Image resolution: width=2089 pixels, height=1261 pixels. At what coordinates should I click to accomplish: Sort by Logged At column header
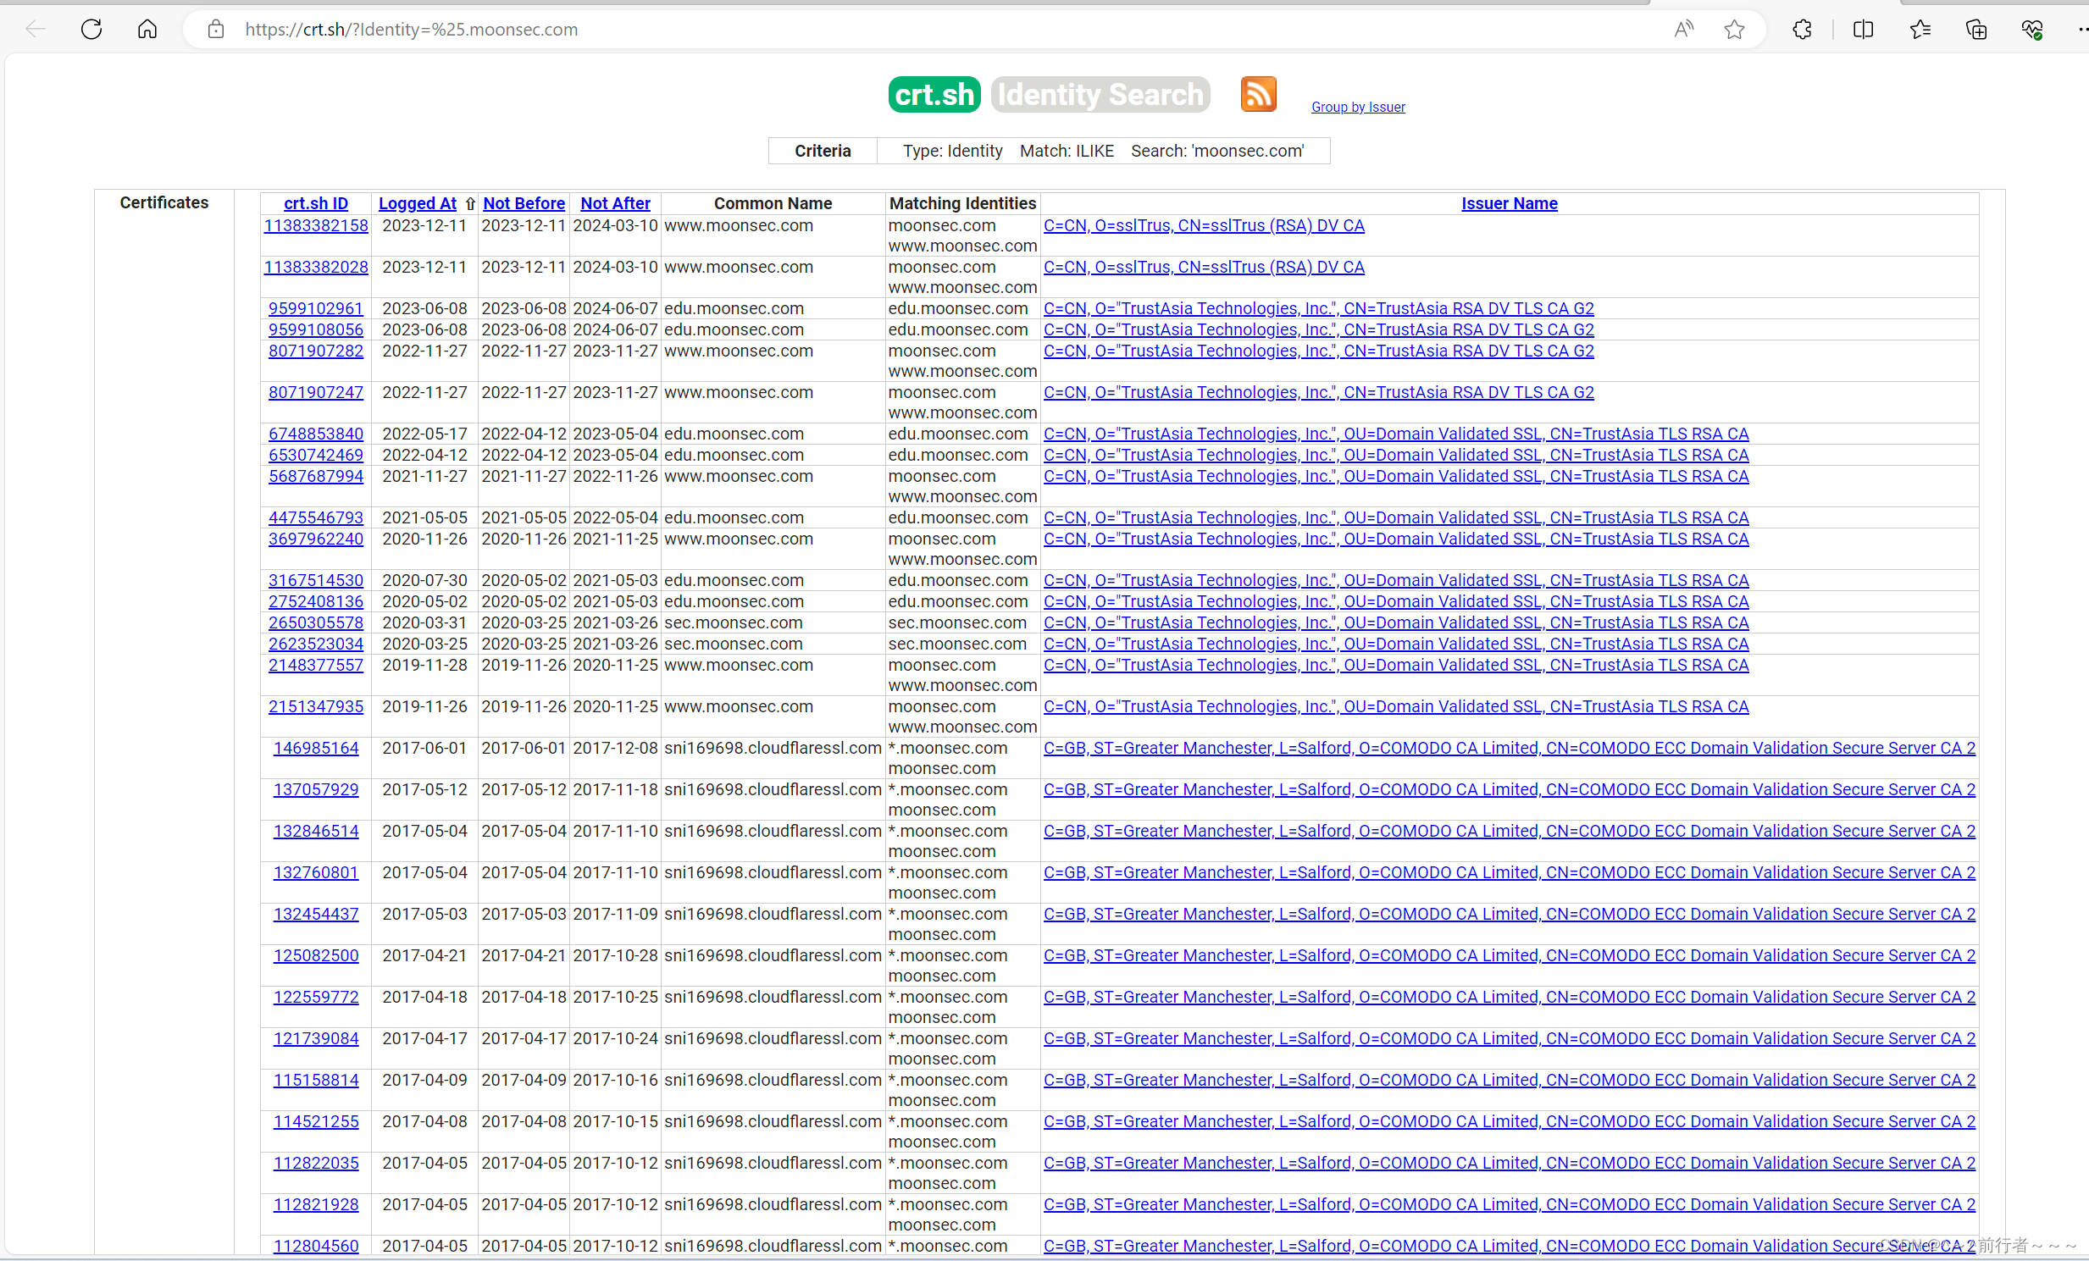click(417, 203)
